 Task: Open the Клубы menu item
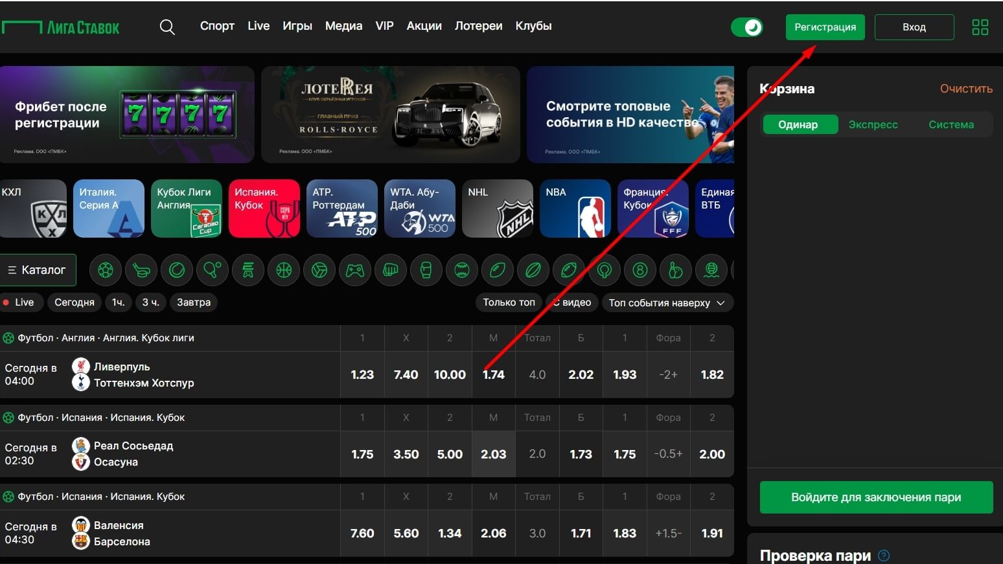534,26
